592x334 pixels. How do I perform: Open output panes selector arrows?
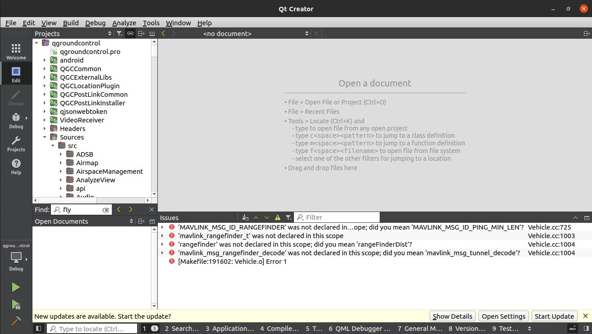(x=529, y=329)
